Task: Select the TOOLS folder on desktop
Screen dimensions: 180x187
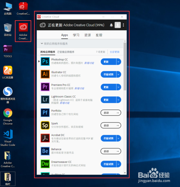Action: 8,51
